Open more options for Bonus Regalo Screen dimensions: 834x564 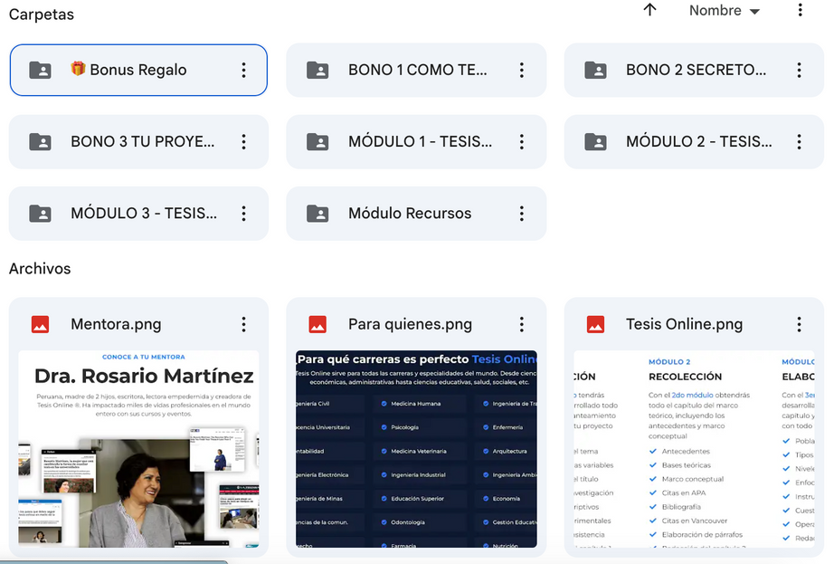tap(243, 71)
